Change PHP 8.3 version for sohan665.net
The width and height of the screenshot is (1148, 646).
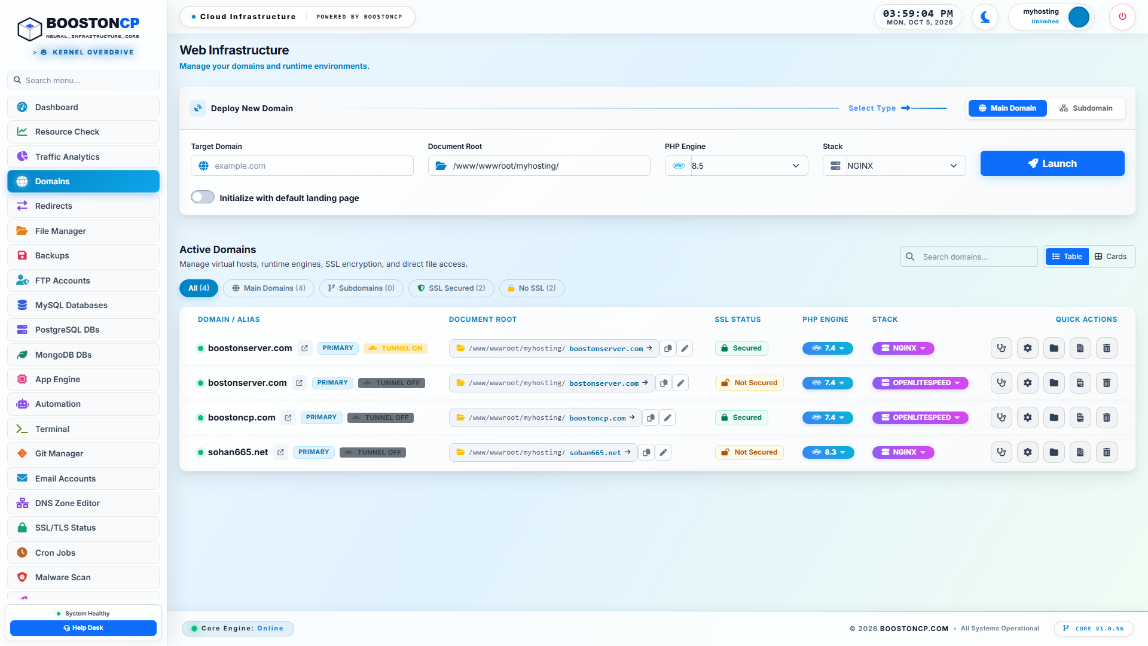click(x=828, y=452)
